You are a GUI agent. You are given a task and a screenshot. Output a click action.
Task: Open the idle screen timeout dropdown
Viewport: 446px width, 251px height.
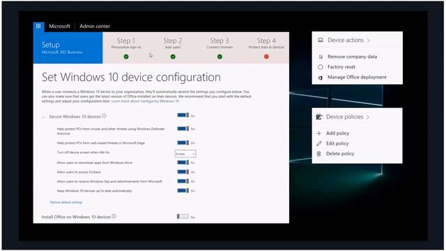pos(185,153)
